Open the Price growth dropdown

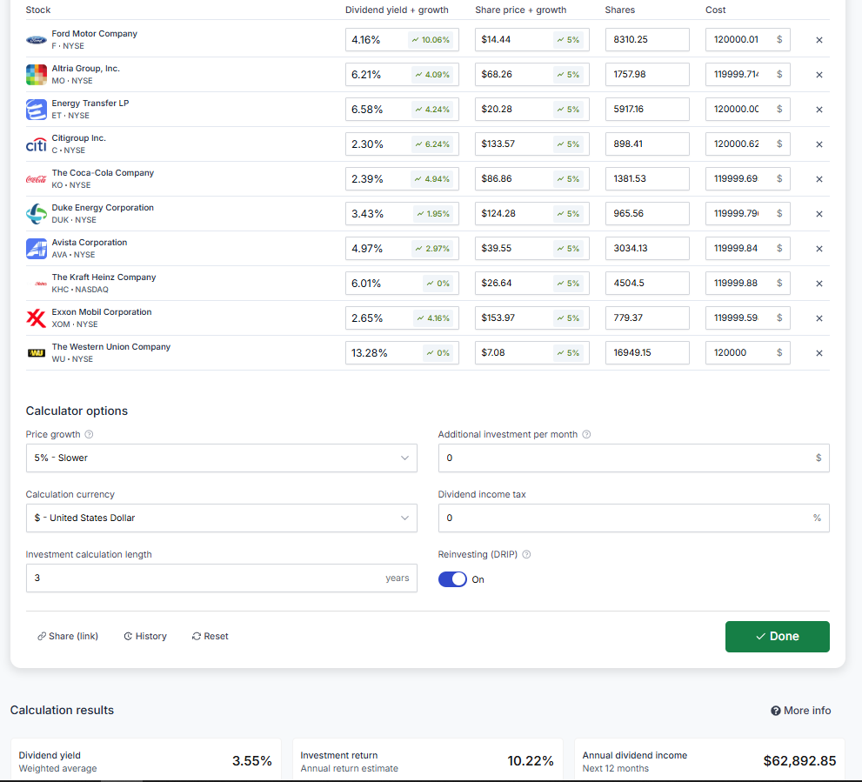(x=222, y=458)
